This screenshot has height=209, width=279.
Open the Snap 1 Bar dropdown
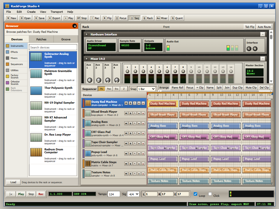tap(147, 89)
